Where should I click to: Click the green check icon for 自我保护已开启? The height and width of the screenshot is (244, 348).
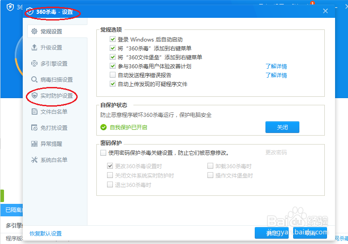click(x=104, y=127)
